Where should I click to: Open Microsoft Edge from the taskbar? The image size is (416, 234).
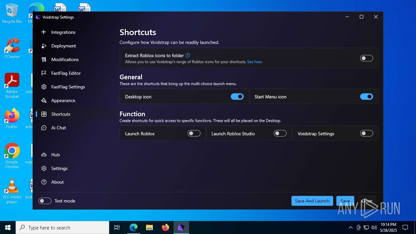[x=134, y=227]
